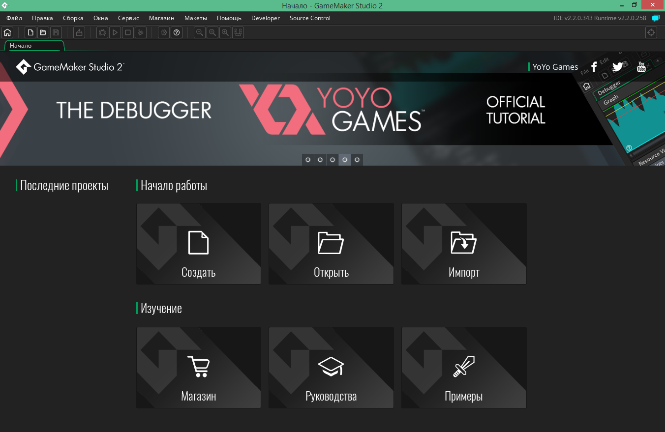This screenshot has width=665, height=432.
Task: Click the Open Project folder toolbar icon
Action: [x=43, y=33]
